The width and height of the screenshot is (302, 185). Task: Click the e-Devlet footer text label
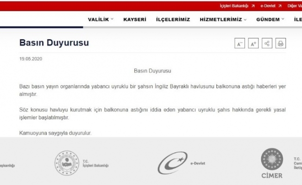pos(198,163)
